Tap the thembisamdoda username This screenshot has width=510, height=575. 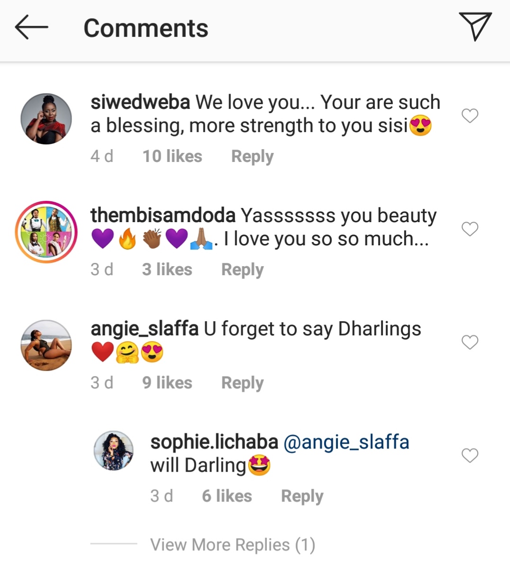pyautogui.click(x=163, y=216)
